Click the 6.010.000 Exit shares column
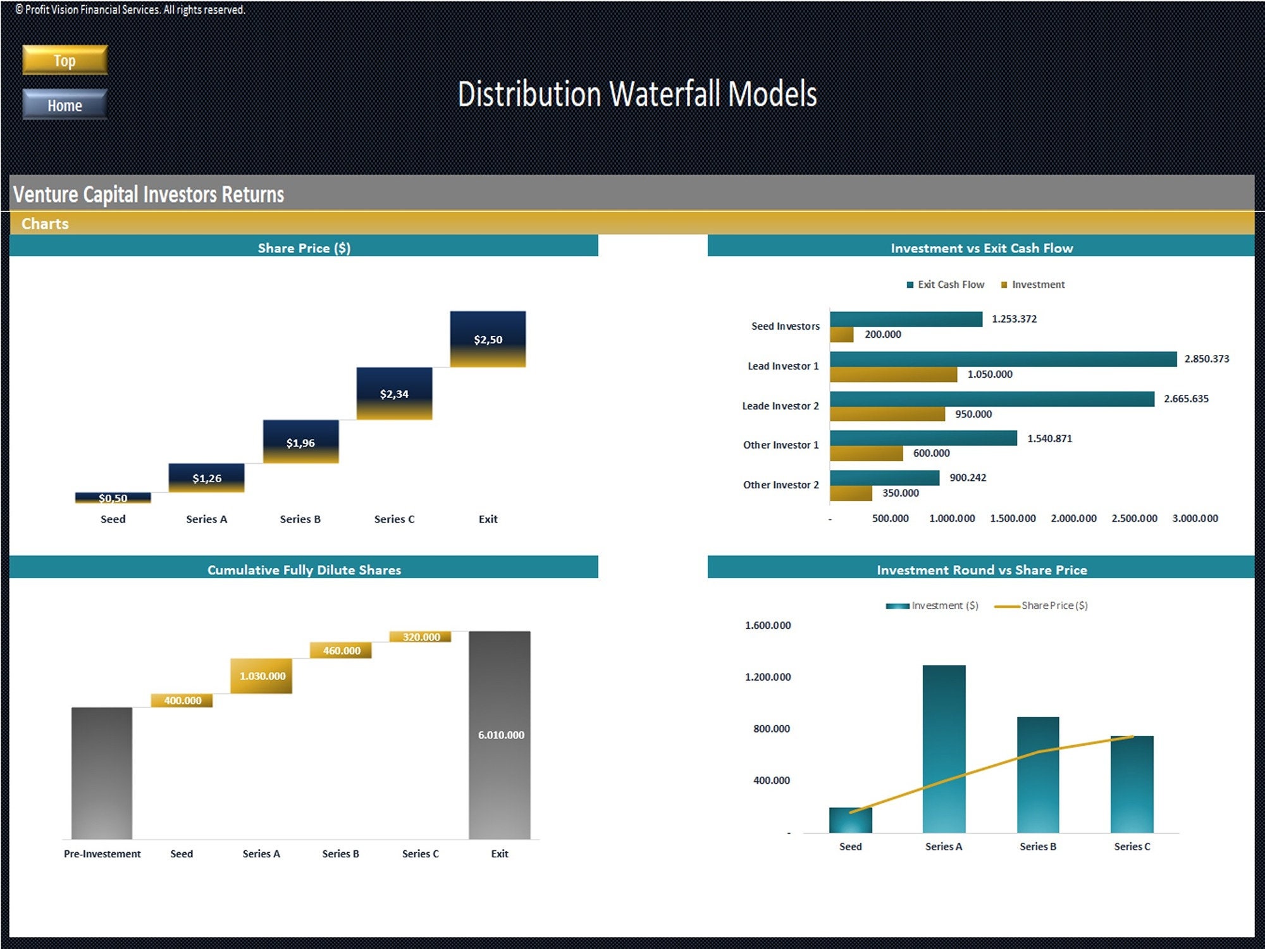 [500, 734]
